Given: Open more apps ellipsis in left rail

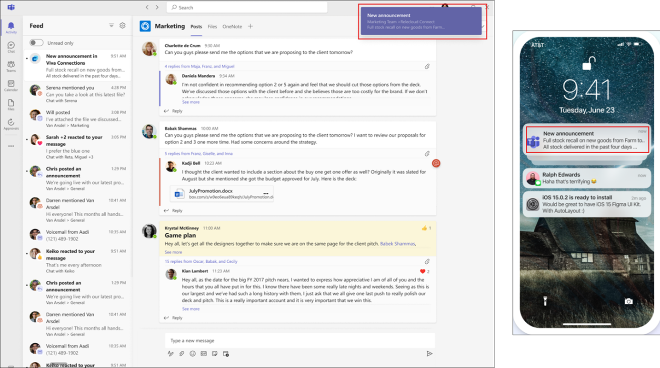Looking at the screenshot, I should pos(11,146).
